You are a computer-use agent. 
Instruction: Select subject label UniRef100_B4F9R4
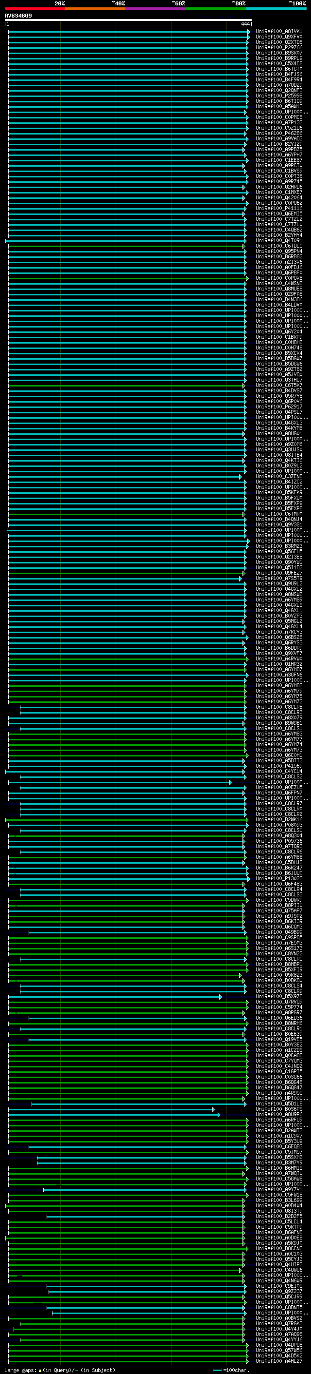pyautogui.click(x=278, y=79)
